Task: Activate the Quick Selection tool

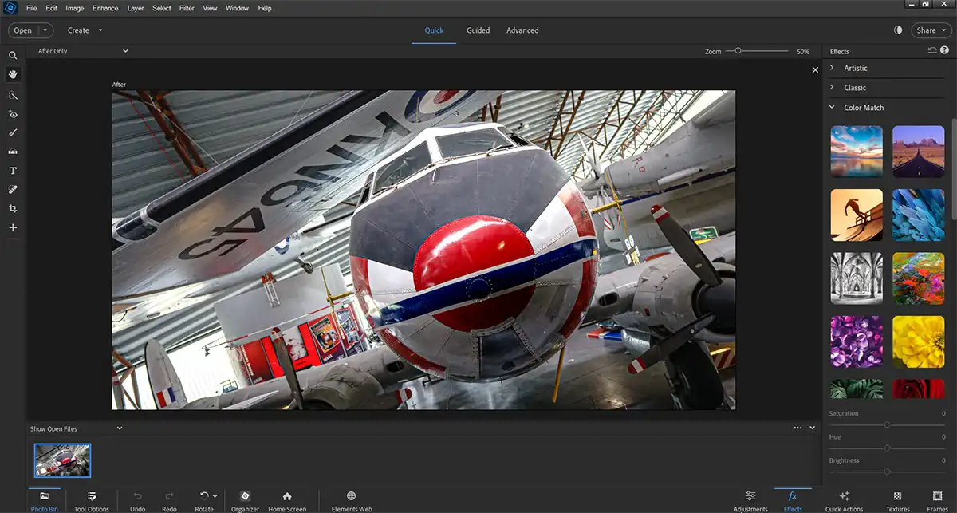Action: (x=13, y=95)
